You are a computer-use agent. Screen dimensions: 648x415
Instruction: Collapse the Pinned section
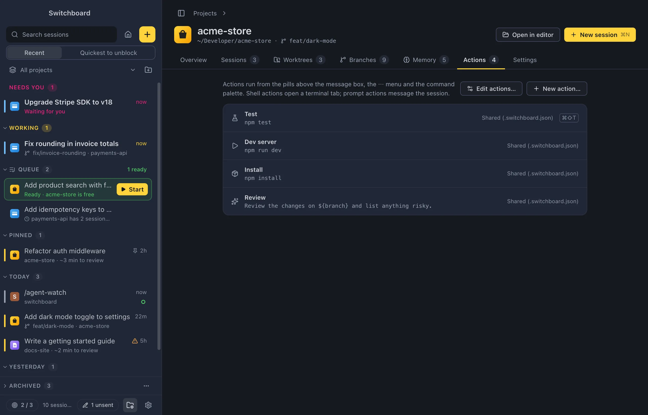click(x=5, y=235)
